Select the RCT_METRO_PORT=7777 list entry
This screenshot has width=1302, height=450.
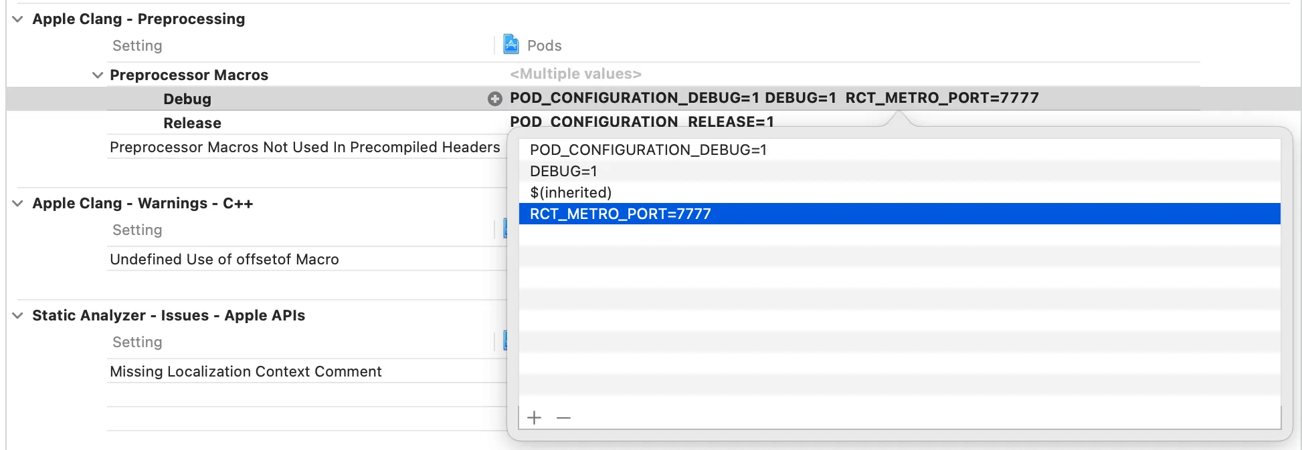620,214
